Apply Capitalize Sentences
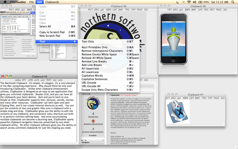The height and width of the screenshot is (149, 238). 109,79
